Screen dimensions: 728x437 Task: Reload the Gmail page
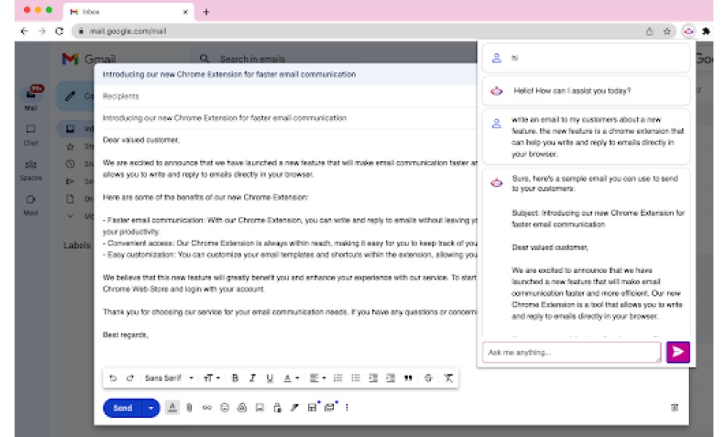[x=59, y=31]
